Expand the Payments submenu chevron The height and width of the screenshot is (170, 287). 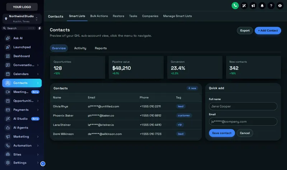(38, 110)
